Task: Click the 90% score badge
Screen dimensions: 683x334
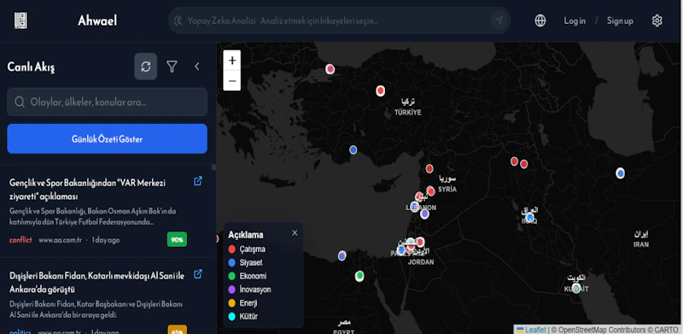Action: point(177,239)
